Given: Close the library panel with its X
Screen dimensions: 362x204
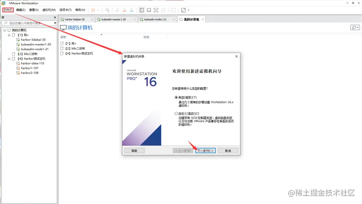Looking at the screenshot, I should tap(55, 17).
